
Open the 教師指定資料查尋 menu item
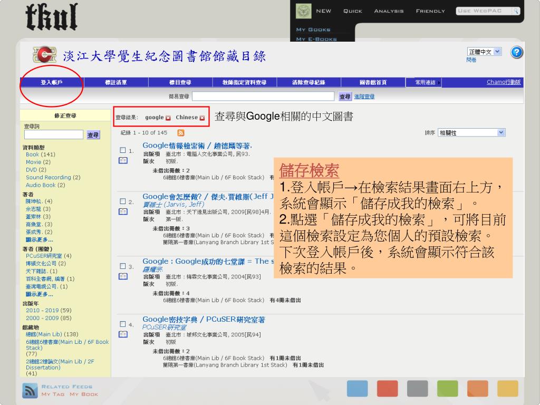[244, 82]
